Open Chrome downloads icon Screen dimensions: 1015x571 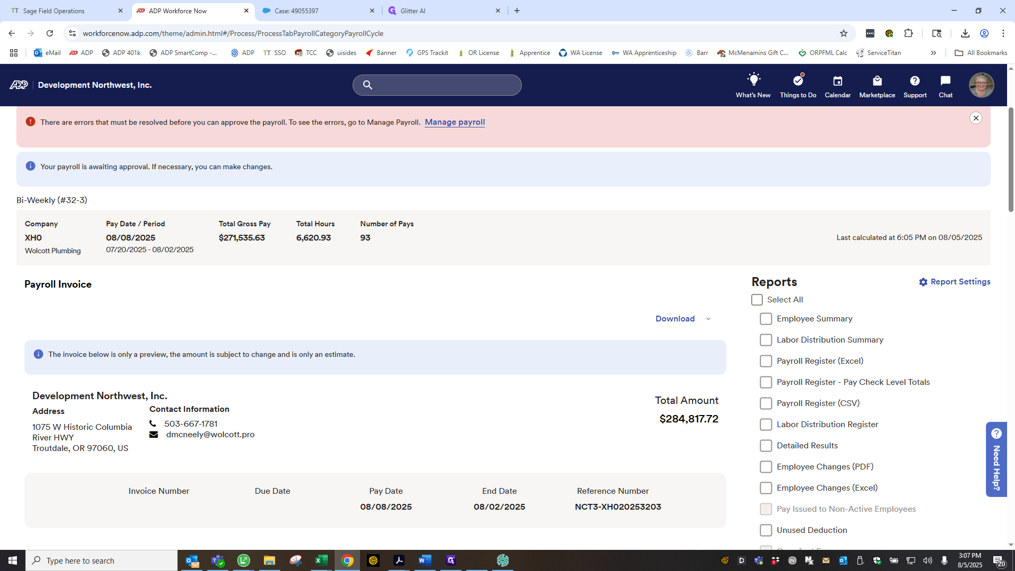pyautogui.click(x=965, y=33)
